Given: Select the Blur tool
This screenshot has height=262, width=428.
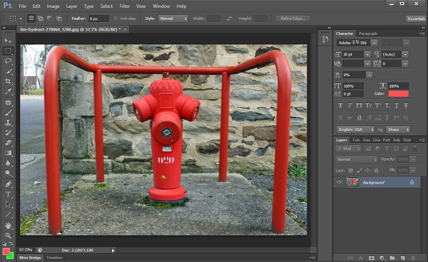Looking at the screenshot, I should 8,163.
